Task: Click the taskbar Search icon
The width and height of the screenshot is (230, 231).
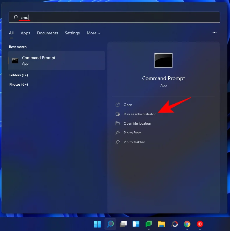Action: pyautogui.click(x=110, y=224)
